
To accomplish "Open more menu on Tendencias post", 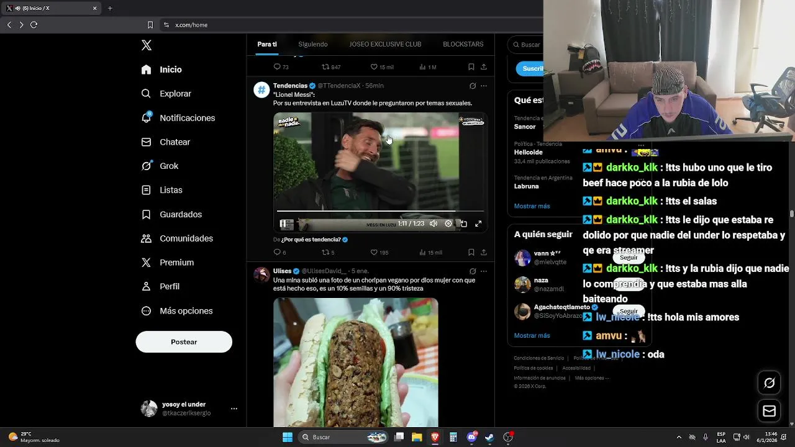I will (484, 86).
